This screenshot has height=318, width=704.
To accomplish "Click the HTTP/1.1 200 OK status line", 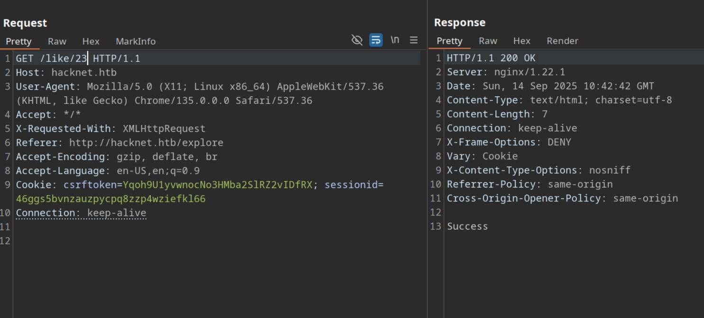I will coord(491,58).
